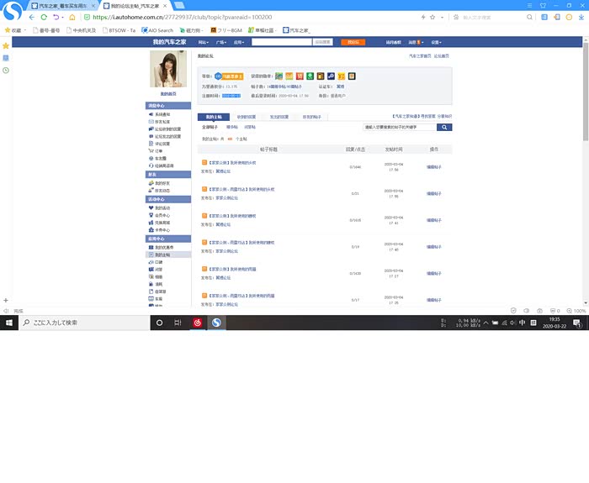Screen dimensions: 589x483
Task: Click 编辑帖子 link for the first post
Action: point(434,166)
